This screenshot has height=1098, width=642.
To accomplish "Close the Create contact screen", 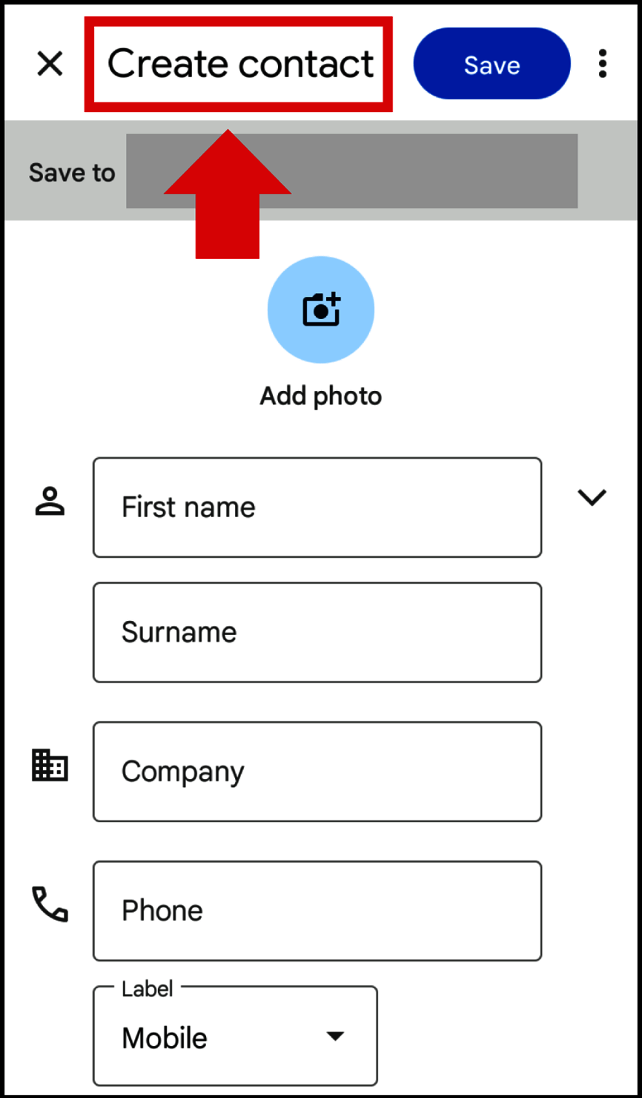I will [x=50, y=65].
